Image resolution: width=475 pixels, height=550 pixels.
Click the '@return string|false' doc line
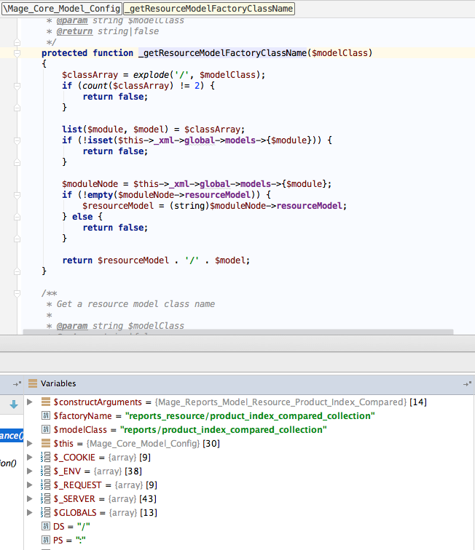pos(103,31)
